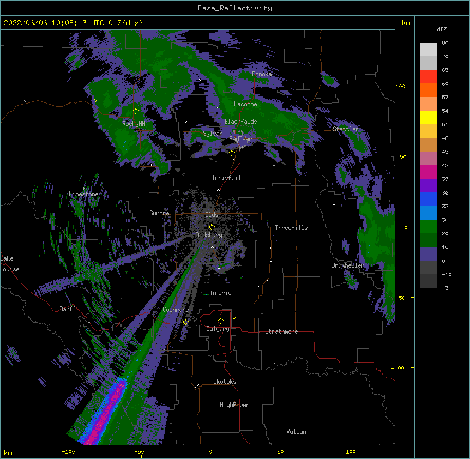470x459 pixels.
Task: Click the Blackfalds city label
Action: click(x=240, y=122)
